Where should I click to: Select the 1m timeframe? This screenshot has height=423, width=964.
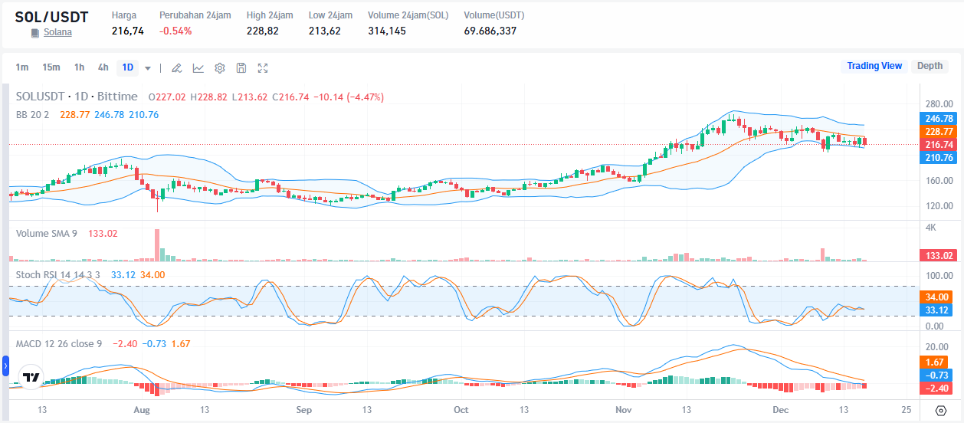pos(22,67)
